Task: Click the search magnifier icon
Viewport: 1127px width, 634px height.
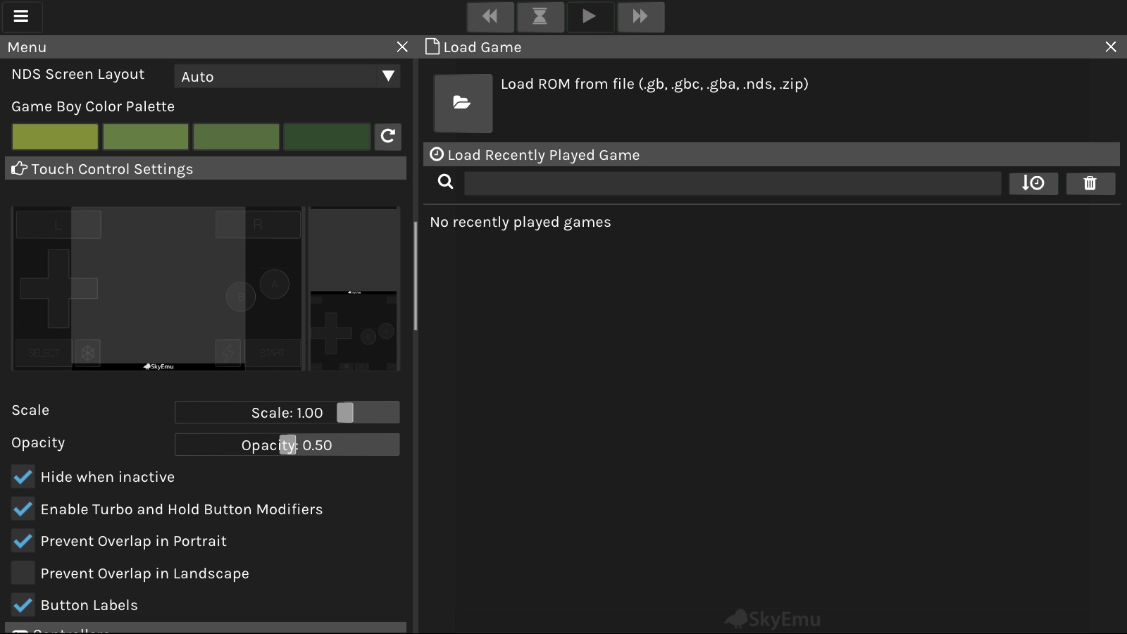Action: (x=445, y=182)
